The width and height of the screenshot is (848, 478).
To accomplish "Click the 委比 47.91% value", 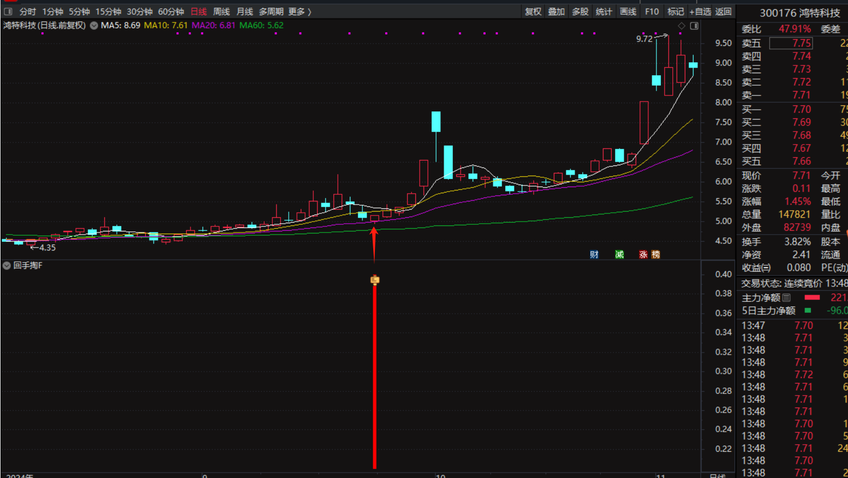I will click(x=795, y=29).
